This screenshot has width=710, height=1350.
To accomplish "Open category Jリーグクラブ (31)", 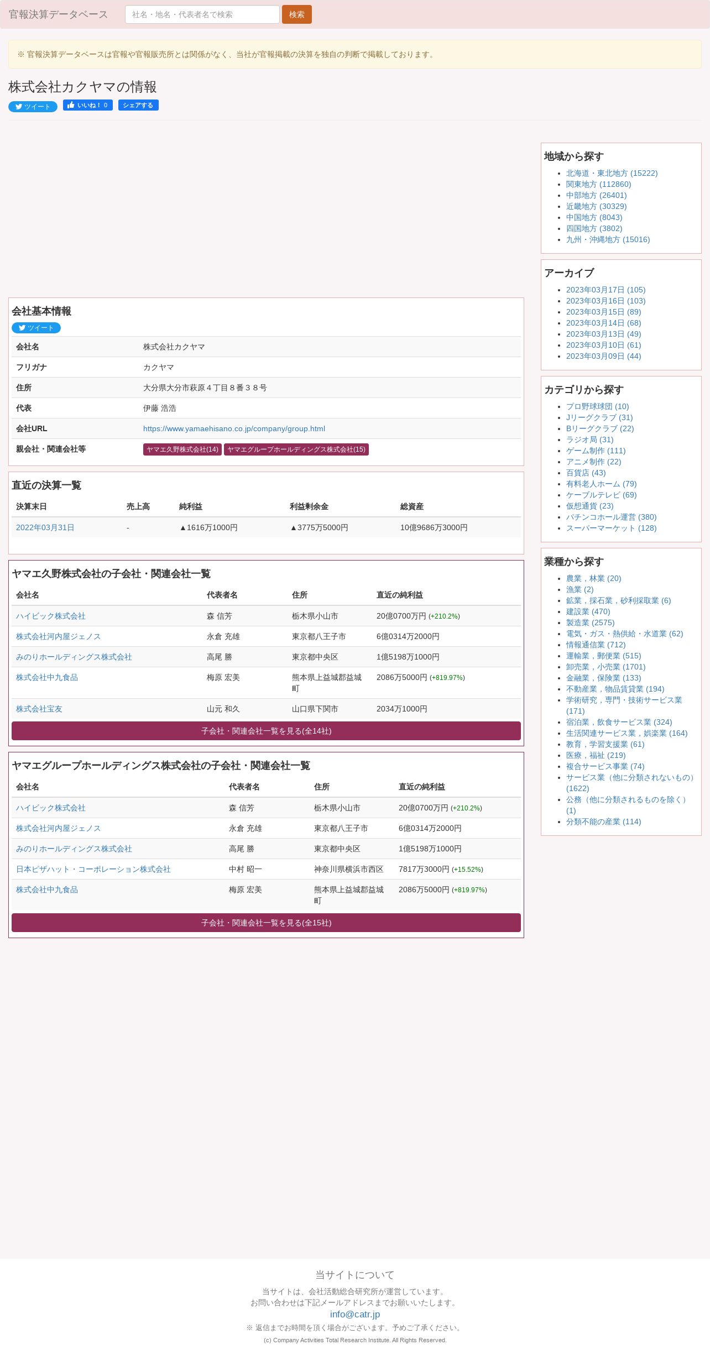I will click(599, 417).
